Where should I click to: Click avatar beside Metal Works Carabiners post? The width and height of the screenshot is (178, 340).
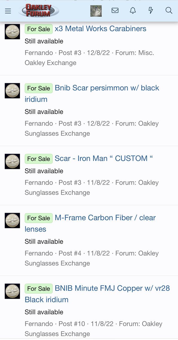pyautogui.click(x=12, y=32)
